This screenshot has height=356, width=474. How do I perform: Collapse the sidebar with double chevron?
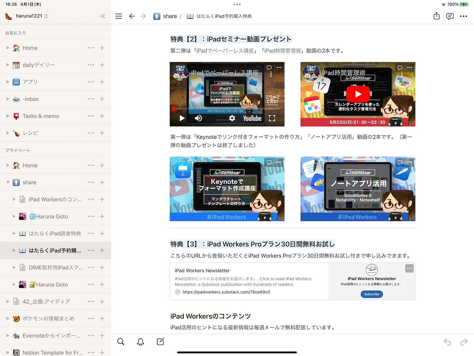[x=103, y=16]
